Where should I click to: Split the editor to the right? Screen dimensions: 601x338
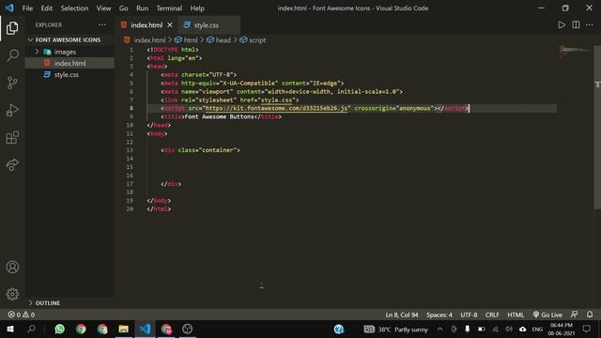(x=576, y=25)
